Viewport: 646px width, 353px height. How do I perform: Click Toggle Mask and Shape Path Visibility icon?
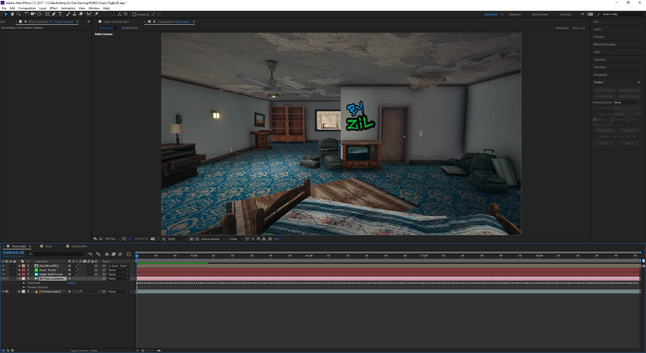pos(129,239)
